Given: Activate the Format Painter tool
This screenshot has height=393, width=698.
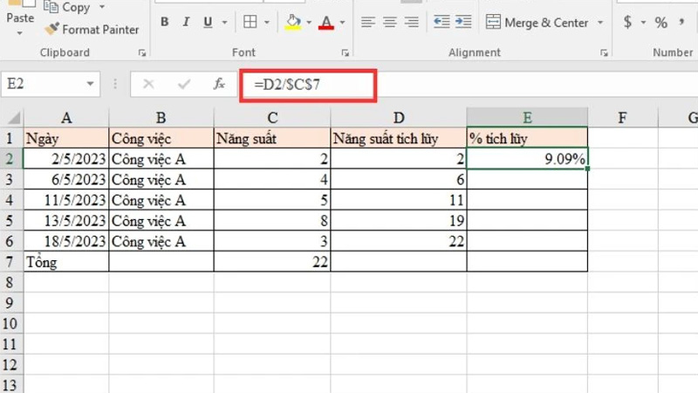Looking at the screenshot, I should [92, 30].
